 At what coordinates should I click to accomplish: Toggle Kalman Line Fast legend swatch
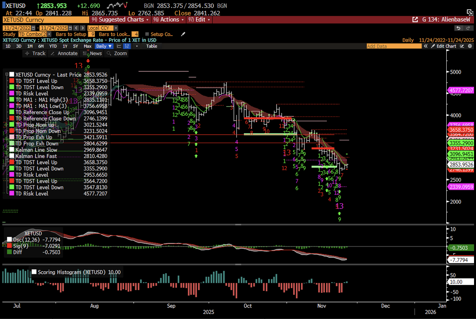12,156
